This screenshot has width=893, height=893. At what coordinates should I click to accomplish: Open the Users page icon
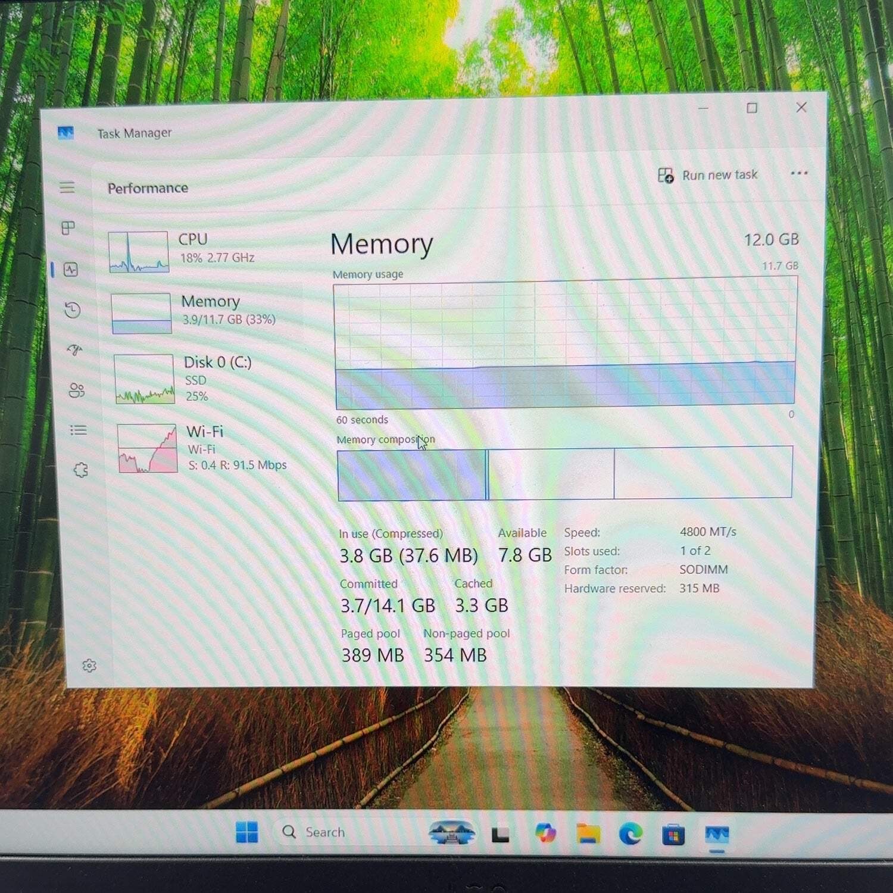coord(77,391)
